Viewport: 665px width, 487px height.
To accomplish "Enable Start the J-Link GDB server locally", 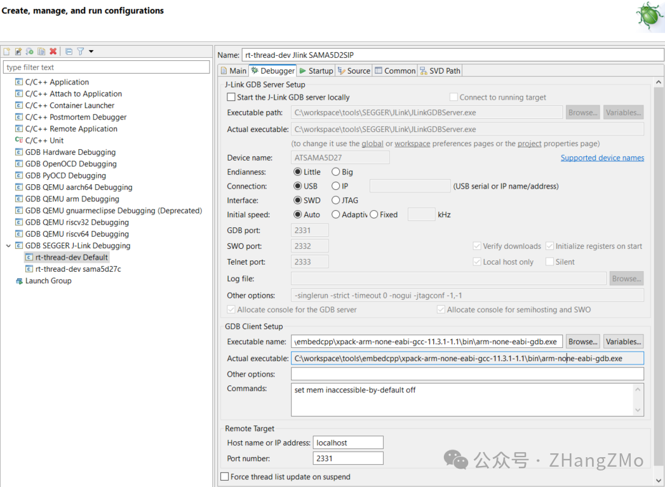I will click(x=231, y=97).
